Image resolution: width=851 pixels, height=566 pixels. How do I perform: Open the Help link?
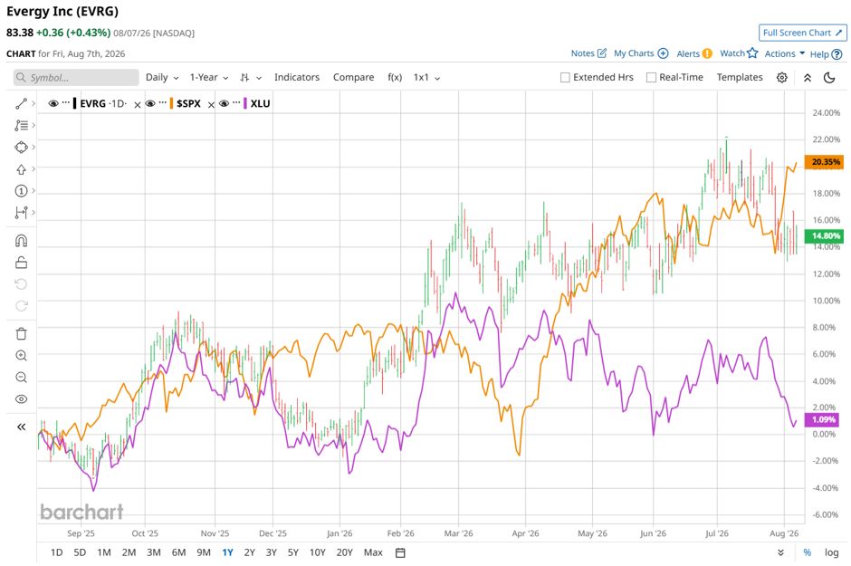point(826,53)
